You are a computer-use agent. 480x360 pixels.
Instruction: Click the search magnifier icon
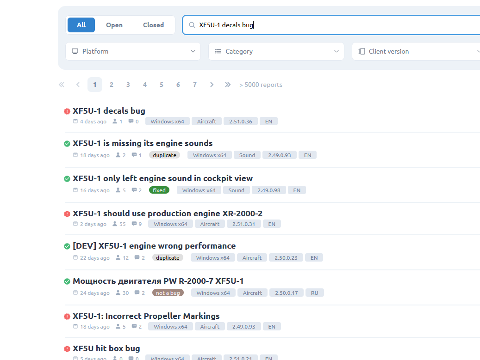[x=192, y=25]
